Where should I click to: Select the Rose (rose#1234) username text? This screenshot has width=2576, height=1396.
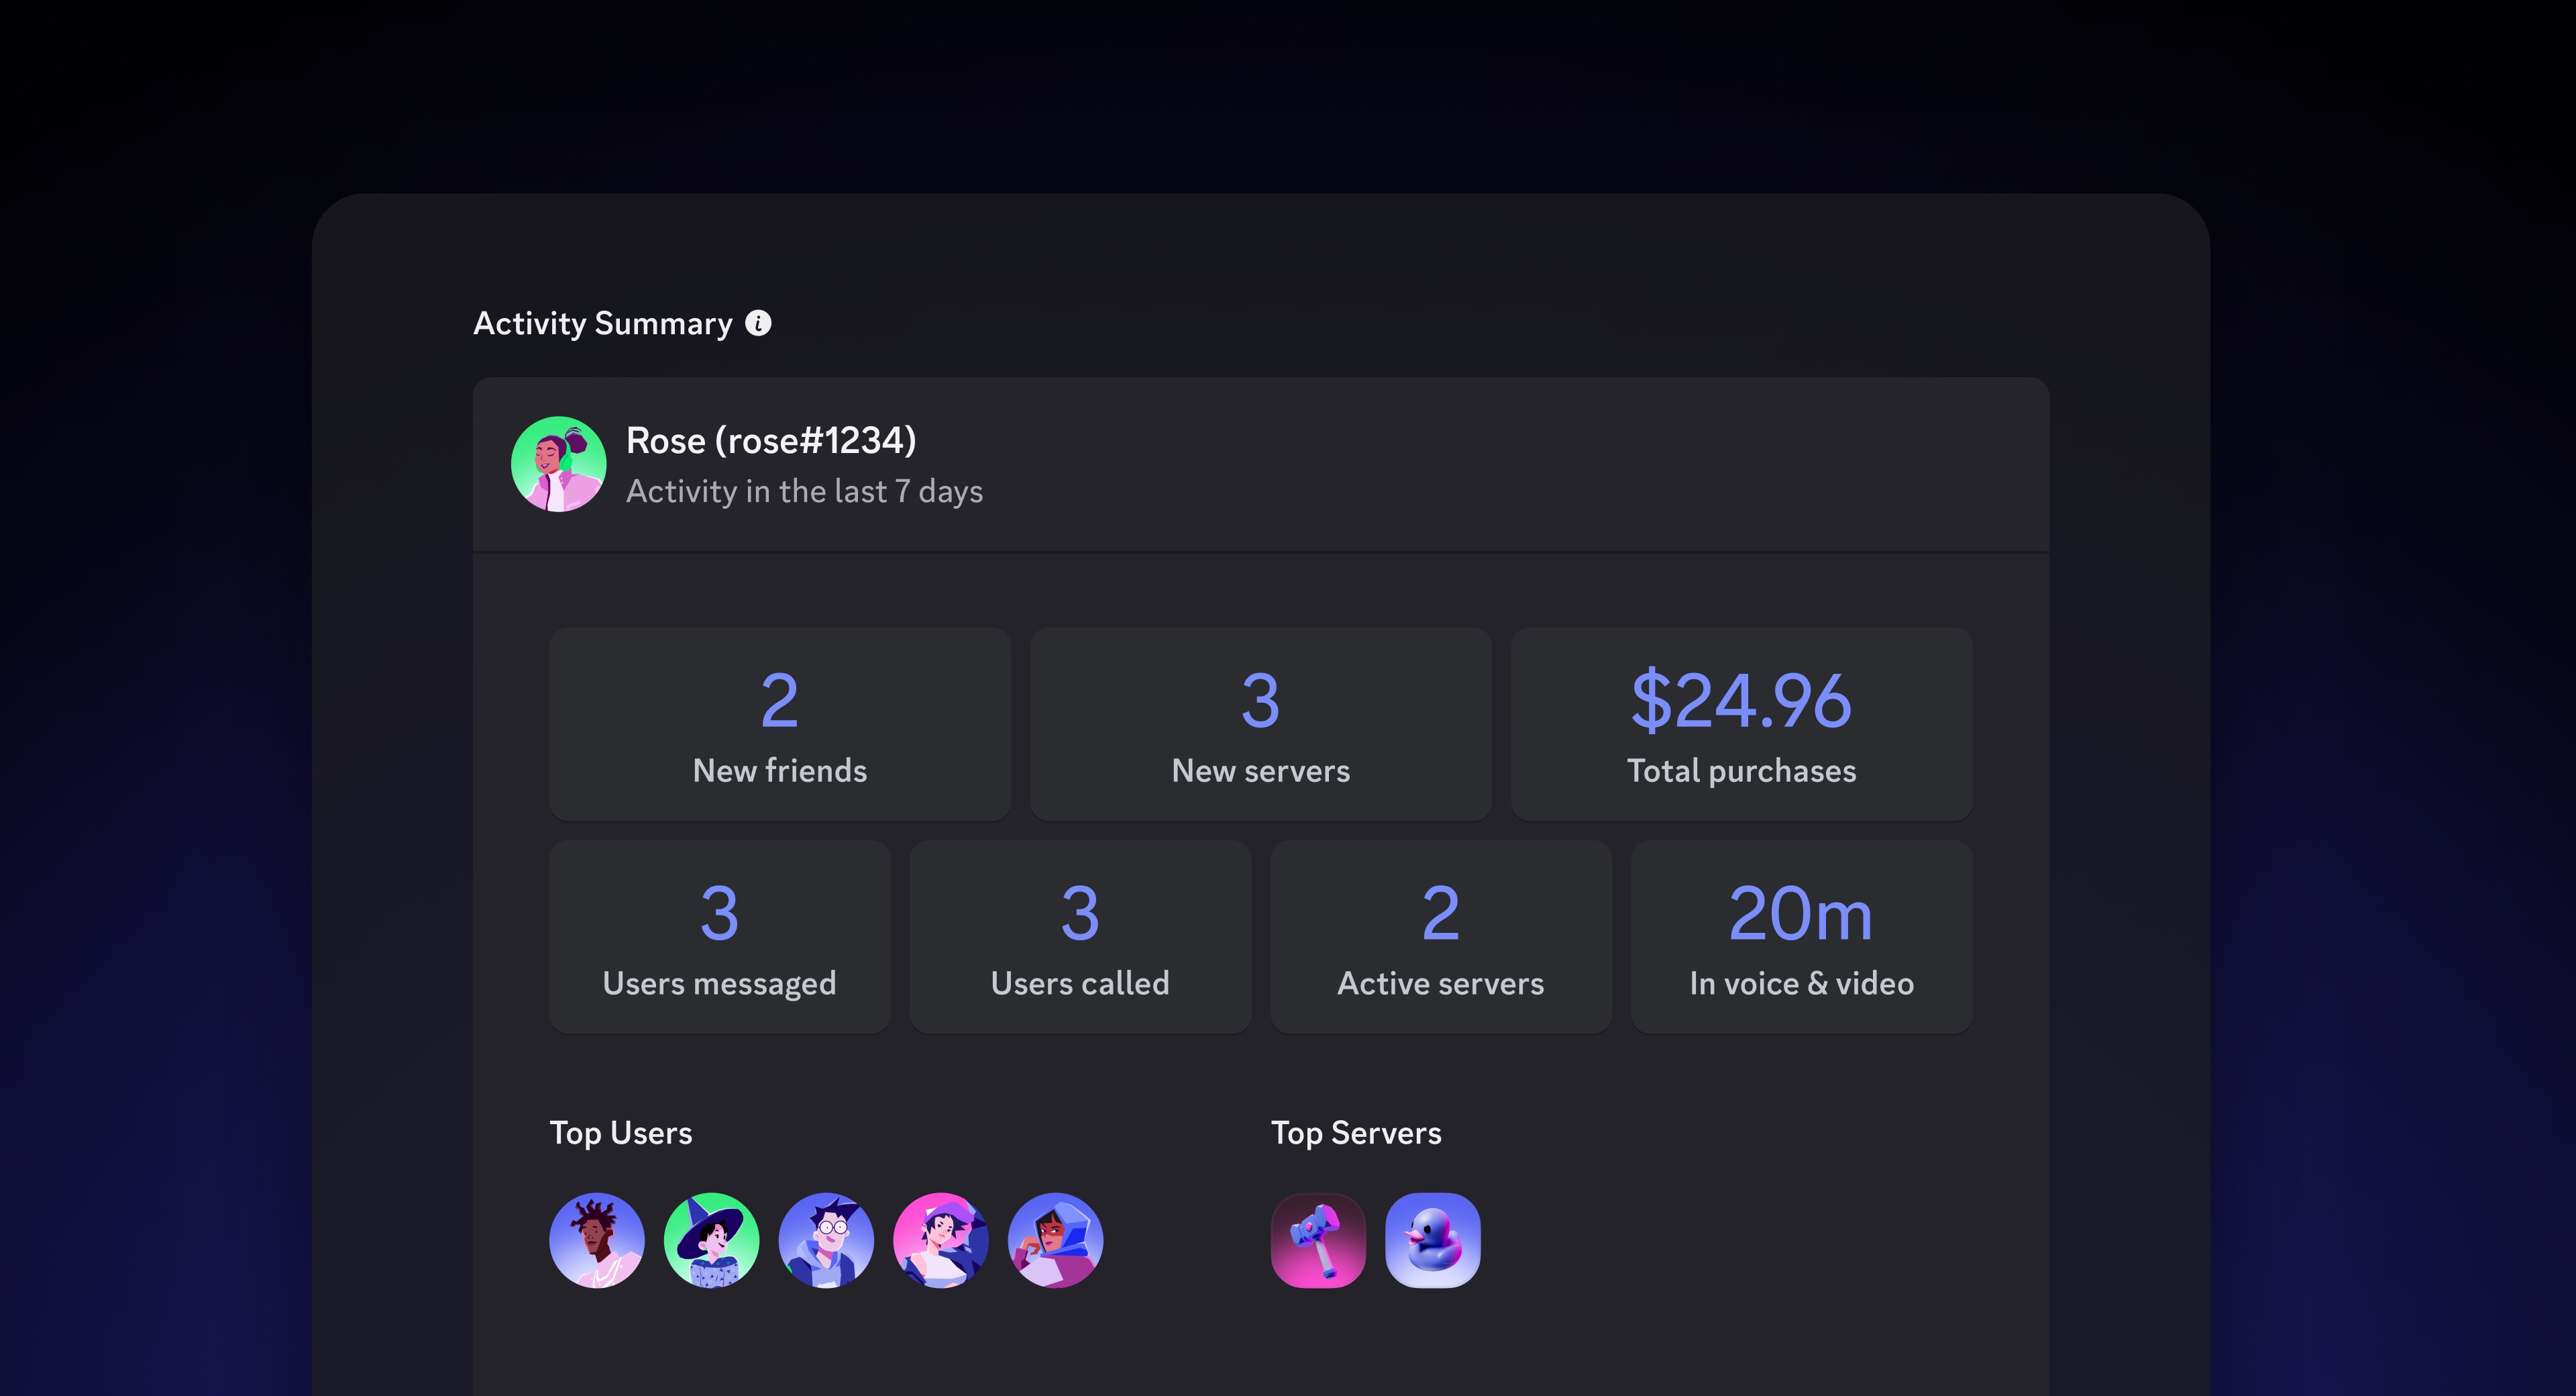point(771,440)
